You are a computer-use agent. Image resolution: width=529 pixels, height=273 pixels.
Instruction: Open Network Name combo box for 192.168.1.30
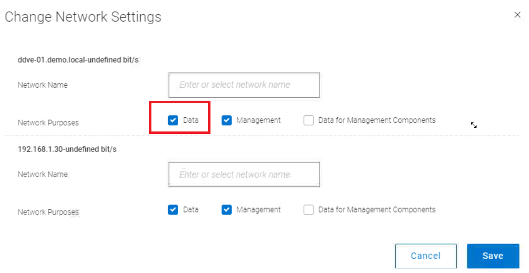click(244, 174)
